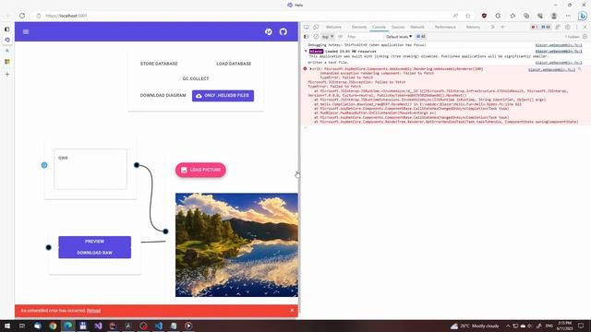The height and width of the screenshot is (332, 591).
Task: Open the red shield extension icon
Action: [484, 16]
